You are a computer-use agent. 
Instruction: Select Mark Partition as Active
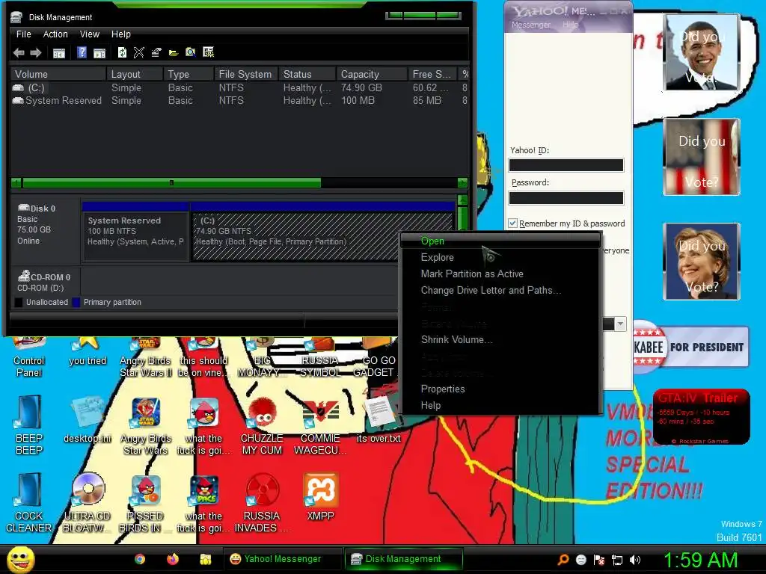[x=500, y=274]
